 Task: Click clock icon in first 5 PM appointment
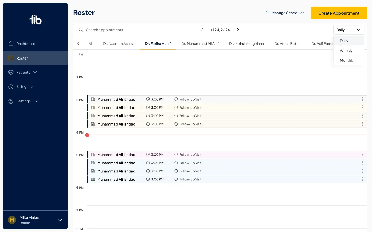(148, 155)
